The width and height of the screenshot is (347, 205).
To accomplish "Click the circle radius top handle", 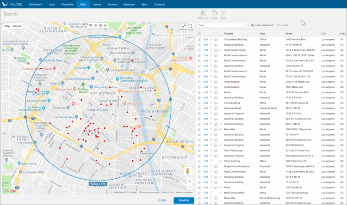I will point(98,35).
